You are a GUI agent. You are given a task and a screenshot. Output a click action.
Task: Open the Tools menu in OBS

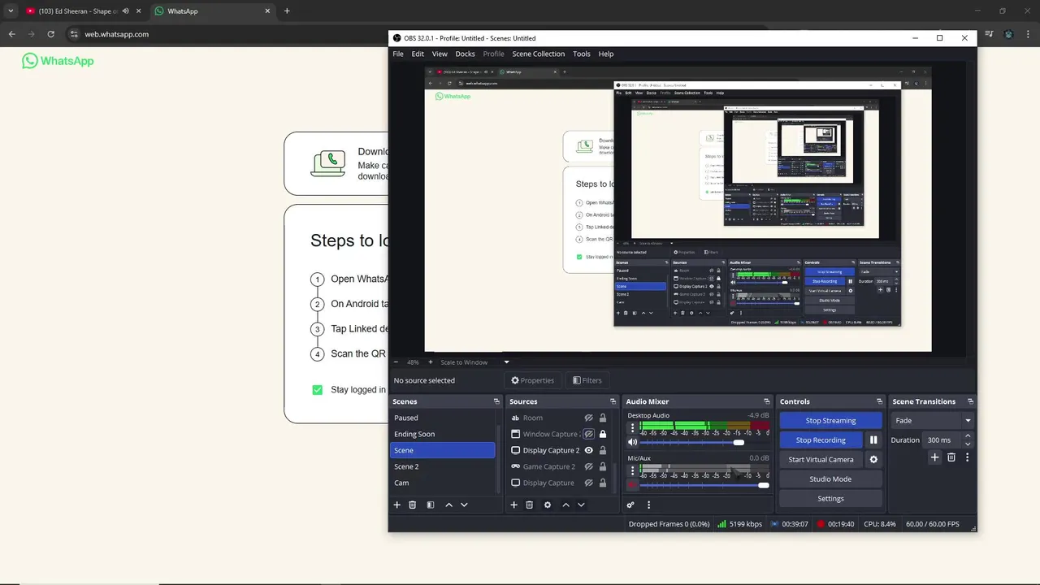tap(582, 54)
